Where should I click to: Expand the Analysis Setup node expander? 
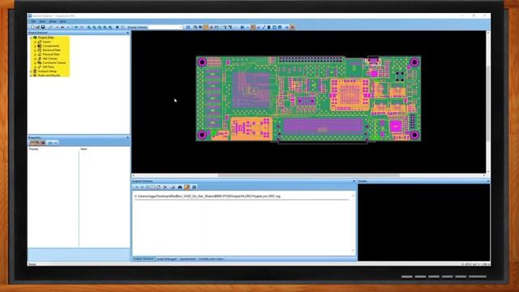(x=31, y=71)
